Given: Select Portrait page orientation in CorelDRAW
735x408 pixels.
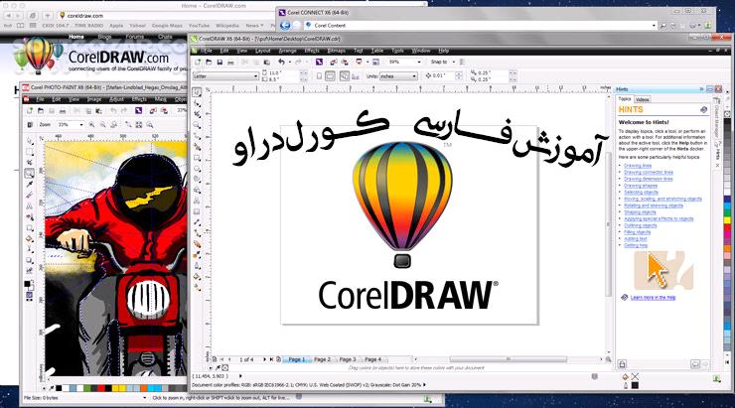Looking at the screenshot, I should pyautogui.click(x=319, y=75).
